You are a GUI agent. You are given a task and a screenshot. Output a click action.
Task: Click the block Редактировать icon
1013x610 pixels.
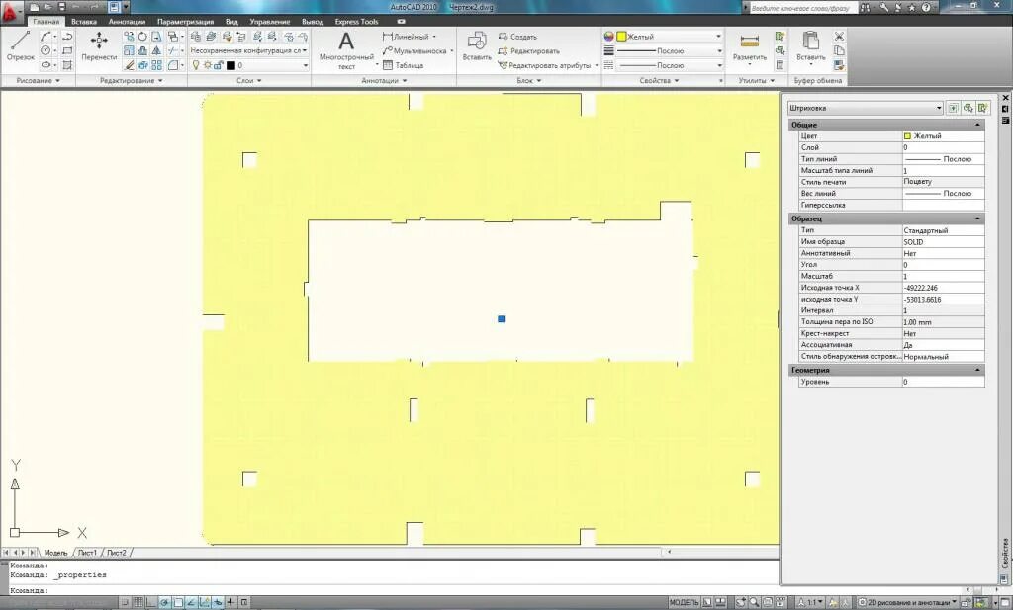click(529, 51)
